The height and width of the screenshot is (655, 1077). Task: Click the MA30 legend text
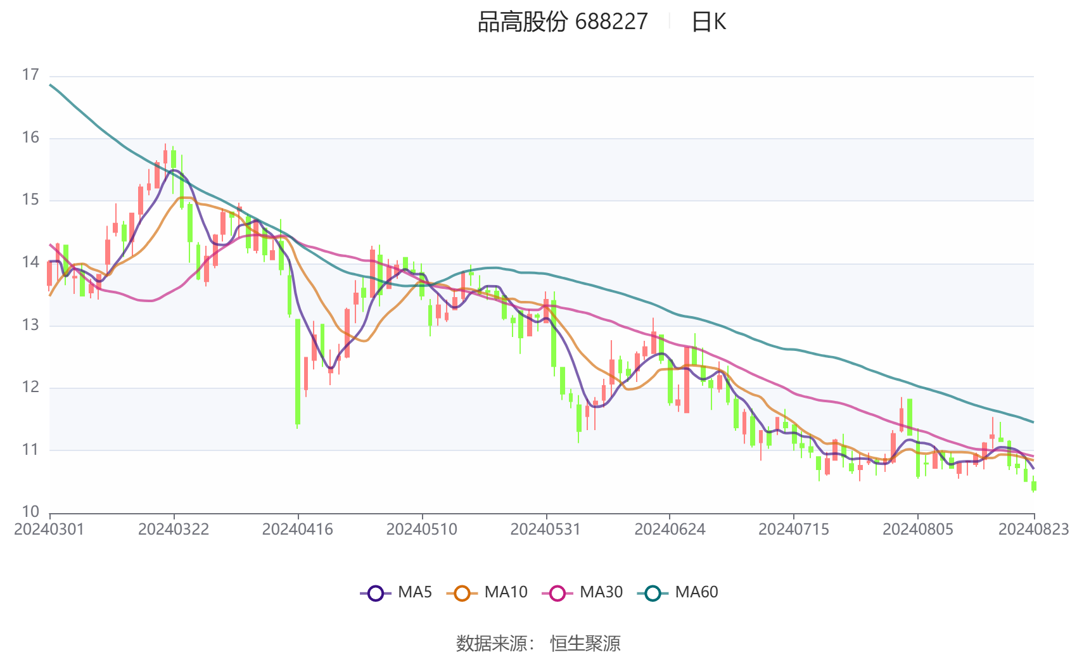coord(601,592)
